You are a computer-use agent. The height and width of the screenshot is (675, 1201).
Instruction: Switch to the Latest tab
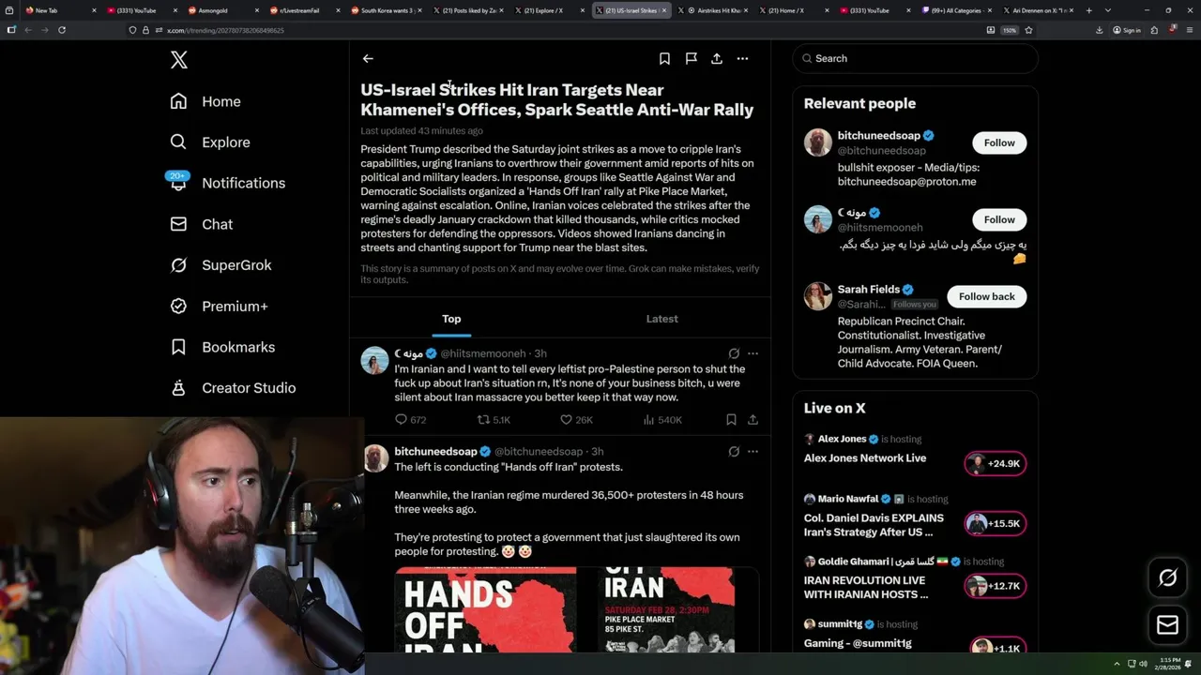pyautogui.click(x=661, y=319)
